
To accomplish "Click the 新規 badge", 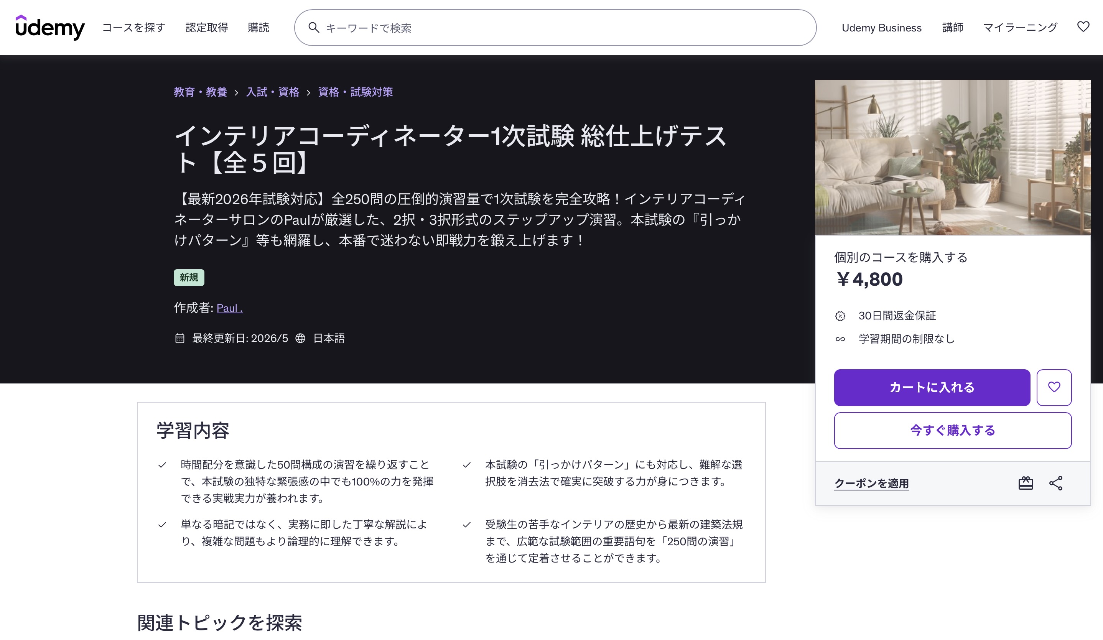I will 189,277.
